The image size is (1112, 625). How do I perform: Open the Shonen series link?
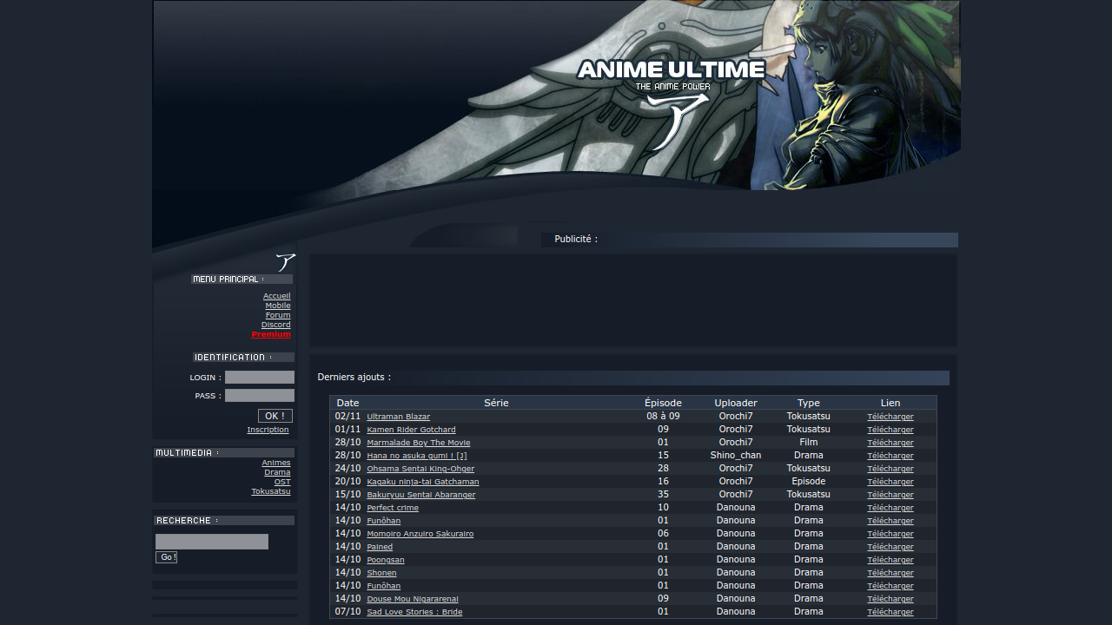coord(381,573)
